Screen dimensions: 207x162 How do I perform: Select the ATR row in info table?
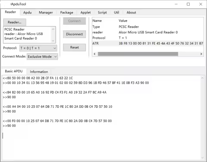click(x=148, y=43)
